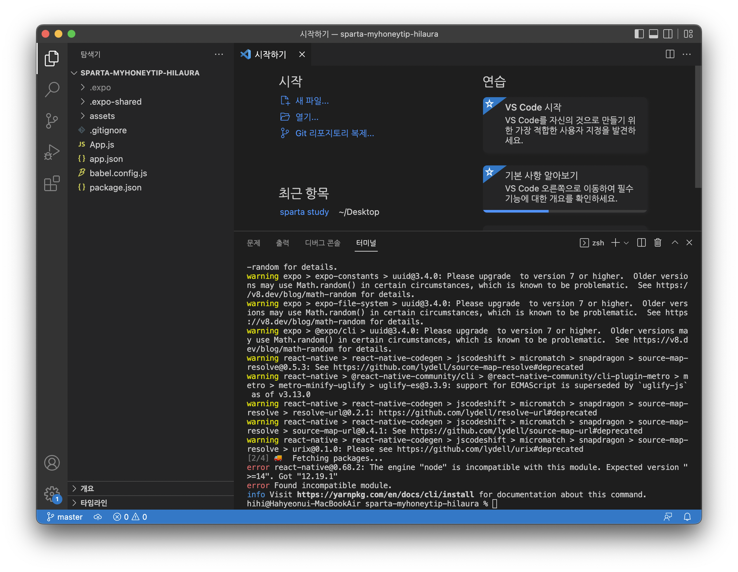Kill the terminal with trash icon

[x=657, y=243]
